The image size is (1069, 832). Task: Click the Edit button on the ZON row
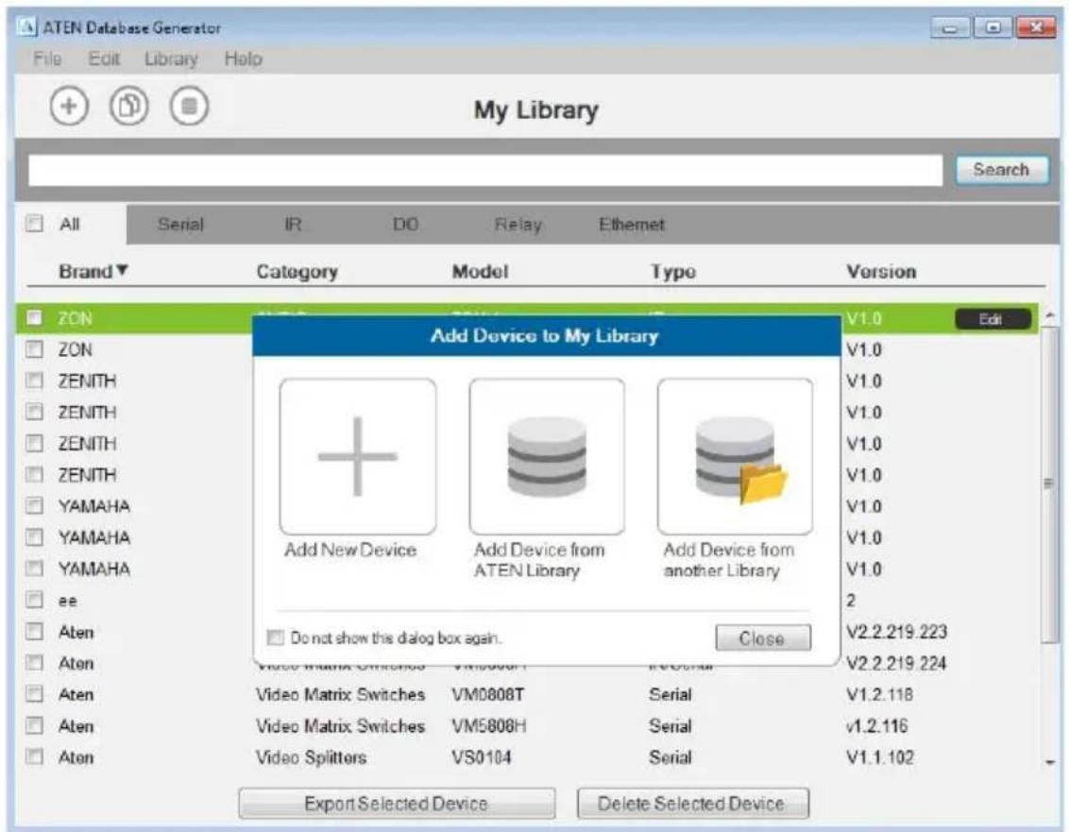[x=993, y=318]
